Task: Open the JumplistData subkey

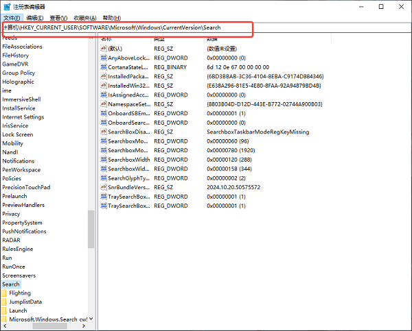Action: pos(25,302)
